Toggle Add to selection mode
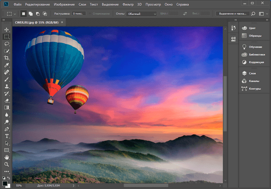The height and width of the screenshot is (189, 271). (31, 14)
